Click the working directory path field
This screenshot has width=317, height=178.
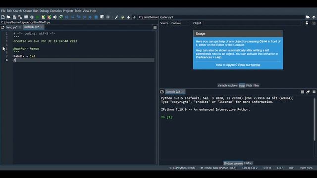pos(220,17)
